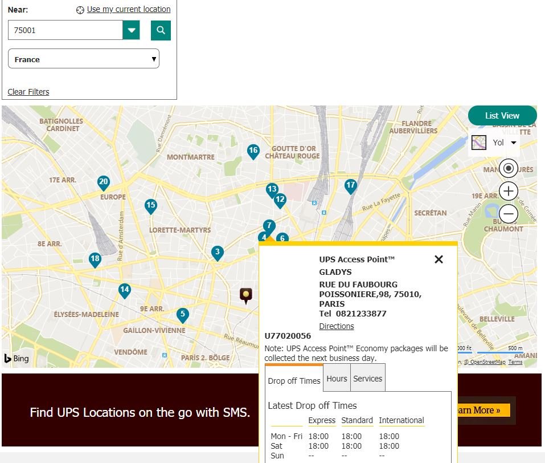This screenshot has height=463, width=545.
Task: Click the BELLEVILLE label on map
Action: [497, 319]
